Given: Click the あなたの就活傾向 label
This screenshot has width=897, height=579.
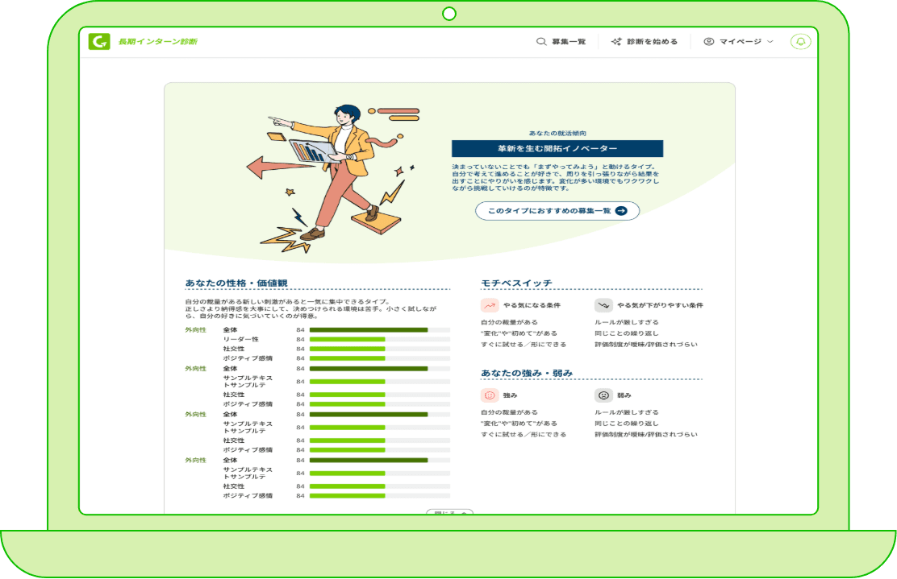Looking at the screenshot, I should coord(557,133).
